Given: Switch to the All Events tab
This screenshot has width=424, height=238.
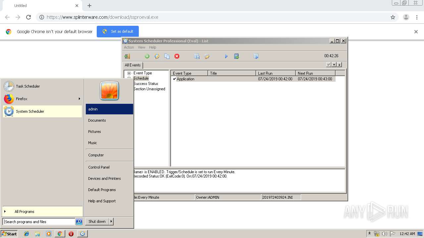Looking at the screenshot, I should point(132,65).
